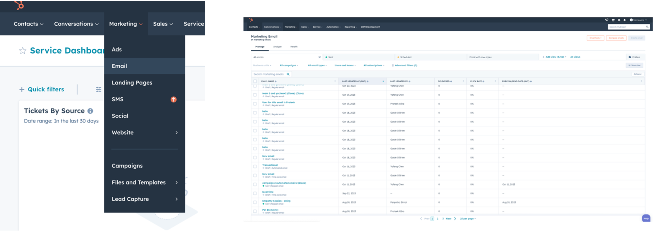Click the orange upgrade arrow beside SMS
This screenshot has width=654, height=232.
point(173,99)
